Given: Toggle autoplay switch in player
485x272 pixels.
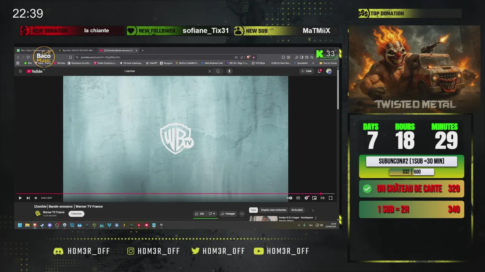Looking at the screenshot, I should (290, 198).
